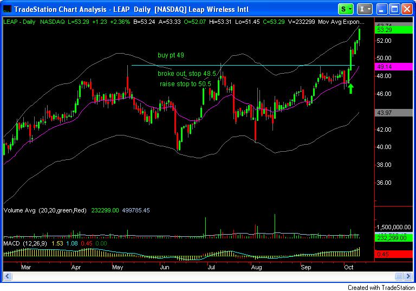Select the 'buy pt 49' text annotation
Screen dimensions: 416x291
[x=171, y=55]
